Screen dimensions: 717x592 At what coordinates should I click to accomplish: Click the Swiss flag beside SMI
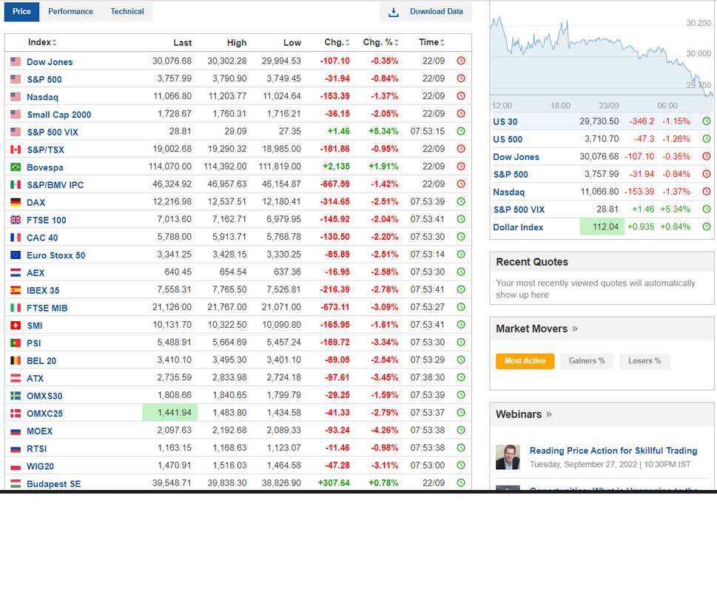(x=16, y=326)
